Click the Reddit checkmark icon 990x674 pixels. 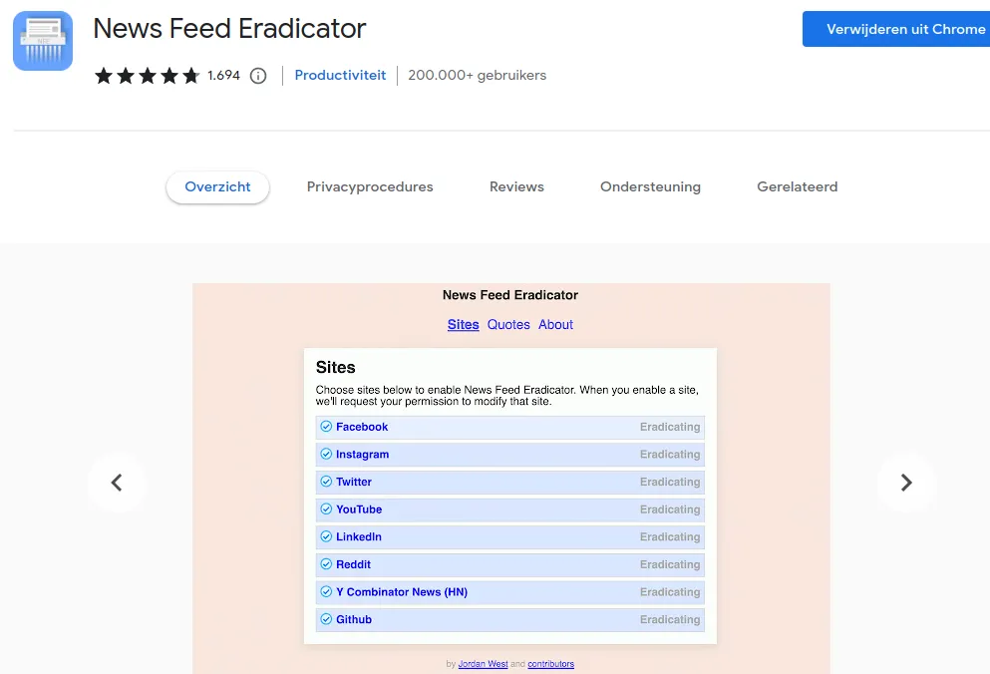click(x=326, y=564)
